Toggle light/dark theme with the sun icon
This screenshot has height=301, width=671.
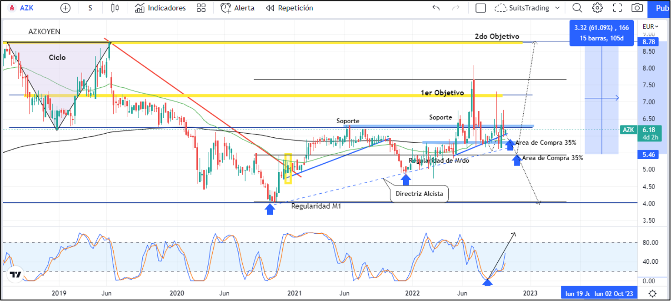tap(652, 293)
